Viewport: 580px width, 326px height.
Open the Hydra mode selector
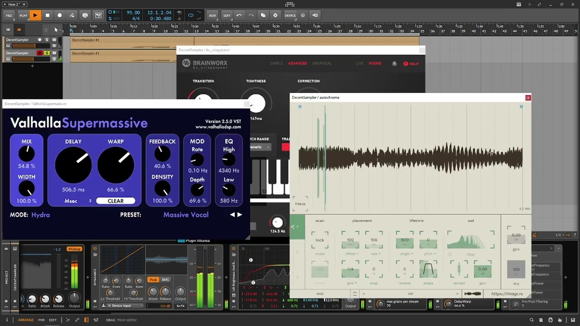coord(41,215)
